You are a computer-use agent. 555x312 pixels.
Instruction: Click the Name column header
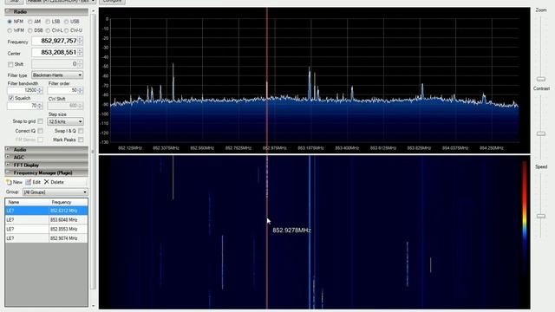point(27,202)
